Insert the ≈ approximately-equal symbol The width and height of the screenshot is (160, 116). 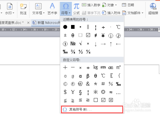111,92
